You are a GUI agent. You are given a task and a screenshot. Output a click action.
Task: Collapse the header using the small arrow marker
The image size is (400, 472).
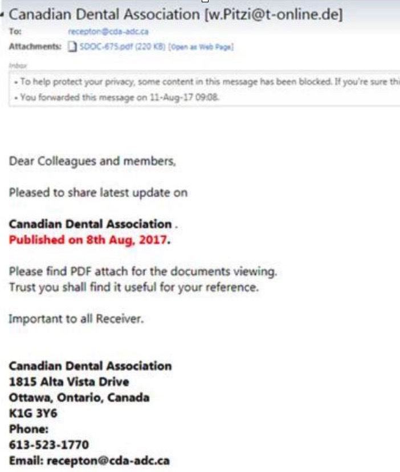click(2, 14)
